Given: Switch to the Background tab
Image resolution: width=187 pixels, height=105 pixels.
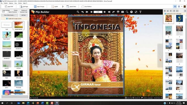Looking at the screenshot, I should [x=24, y=10].
